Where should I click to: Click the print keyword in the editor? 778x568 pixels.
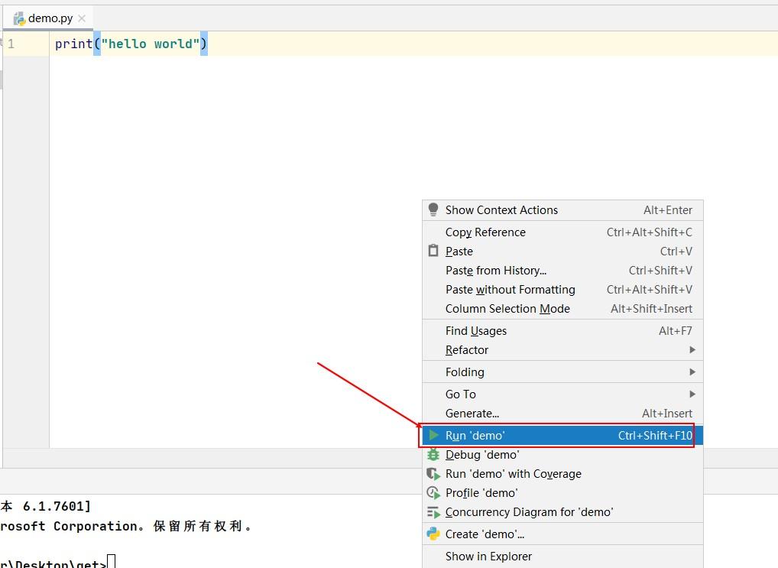pos(73,44)
